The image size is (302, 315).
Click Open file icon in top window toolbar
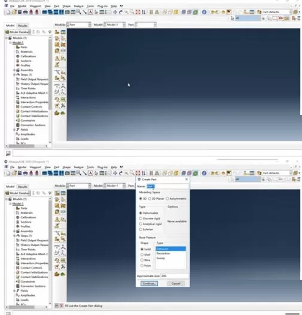pos(14,12)
